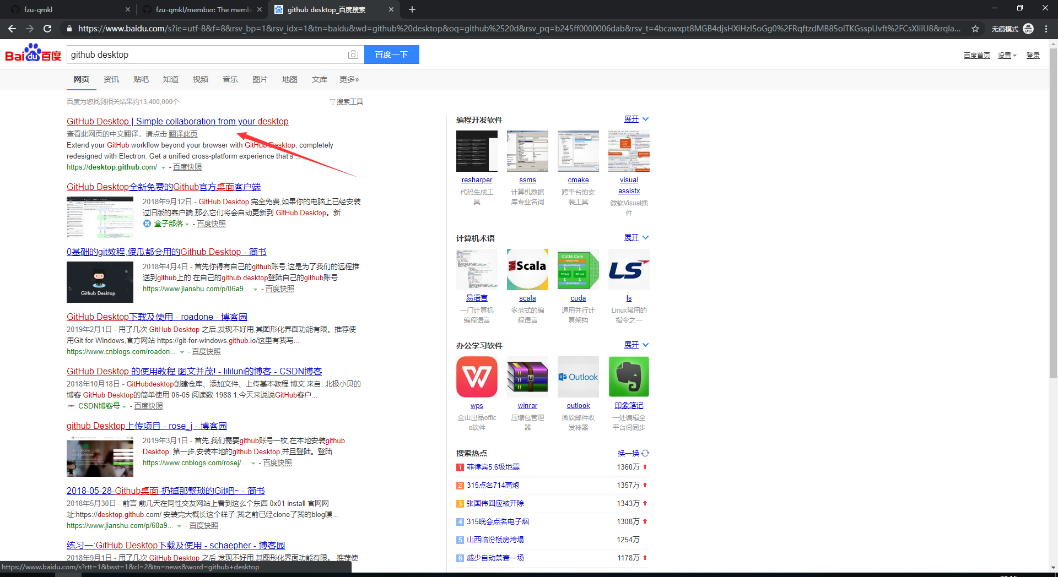
Task: Click the 0基础的git教程 result thumbnail
Action: coord(100,282)
